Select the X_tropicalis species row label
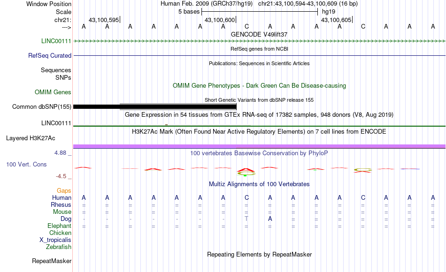This screenshot has width=446, height=272. point(55,240)
